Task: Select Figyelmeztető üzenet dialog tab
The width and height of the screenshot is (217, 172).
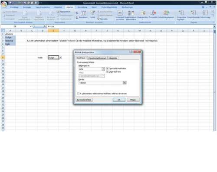Action: (x=97, y=58)
